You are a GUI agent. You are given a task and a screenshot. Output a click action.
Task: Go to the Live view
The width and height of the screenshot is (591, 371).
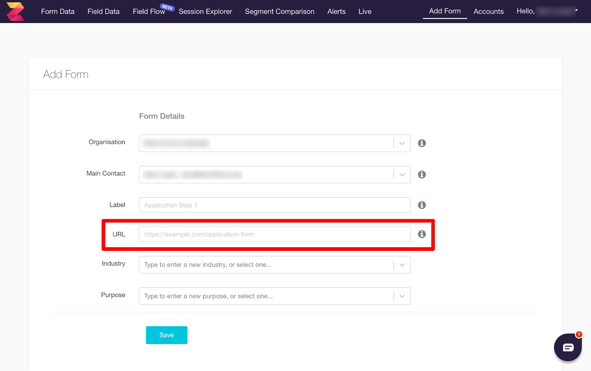coord(365,11)
